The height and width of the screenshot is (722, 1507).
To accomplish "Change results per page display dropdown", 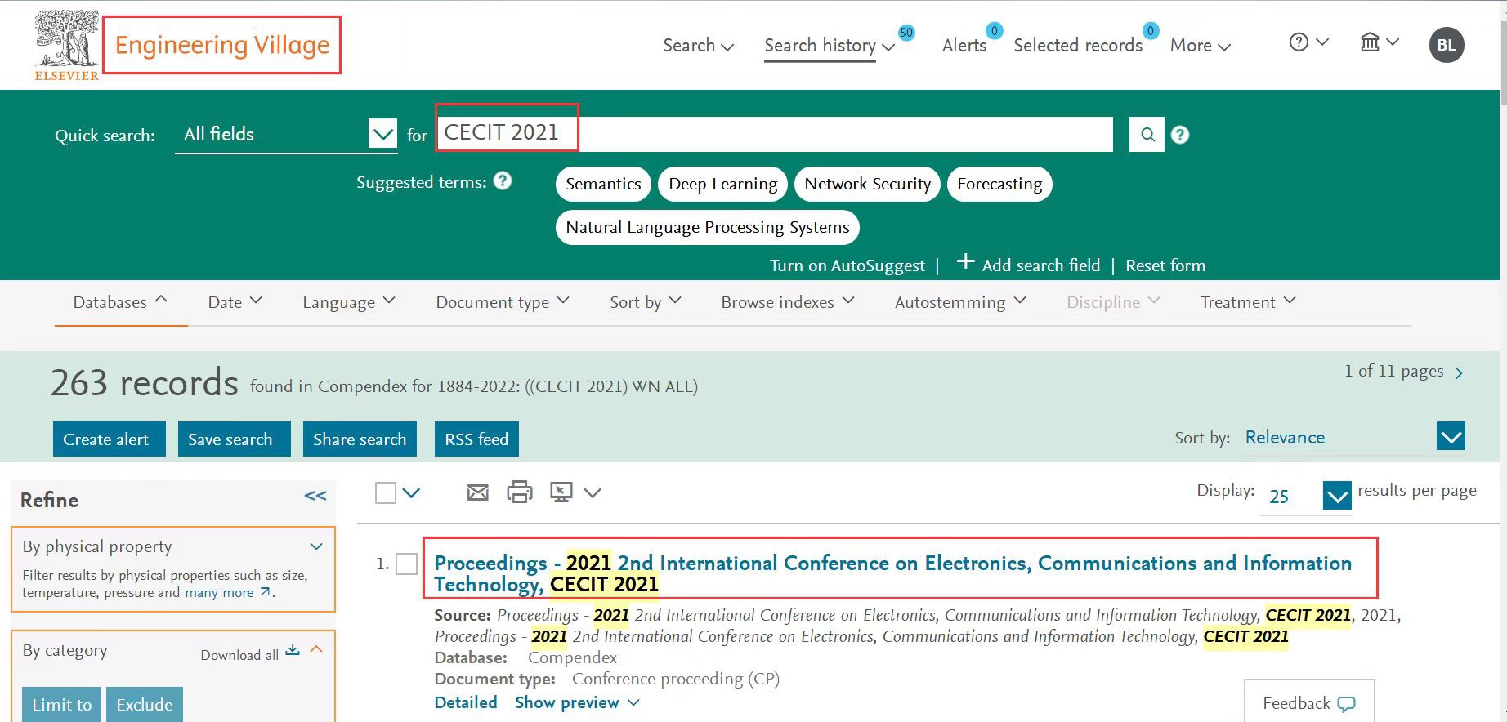I will (x=1336, y=496).
